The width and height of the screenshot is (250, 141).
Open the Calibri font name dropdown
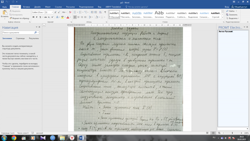tap(44, 12)
